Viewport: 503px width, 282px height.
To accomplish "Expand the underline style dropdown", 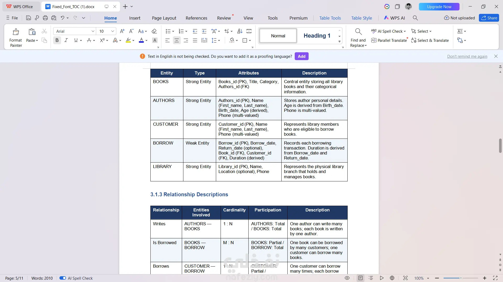I will click(81, 41).
